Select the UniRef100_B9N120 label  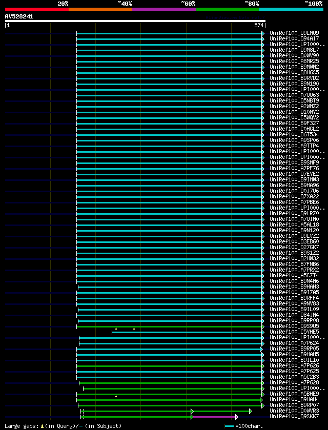[294, 230]
